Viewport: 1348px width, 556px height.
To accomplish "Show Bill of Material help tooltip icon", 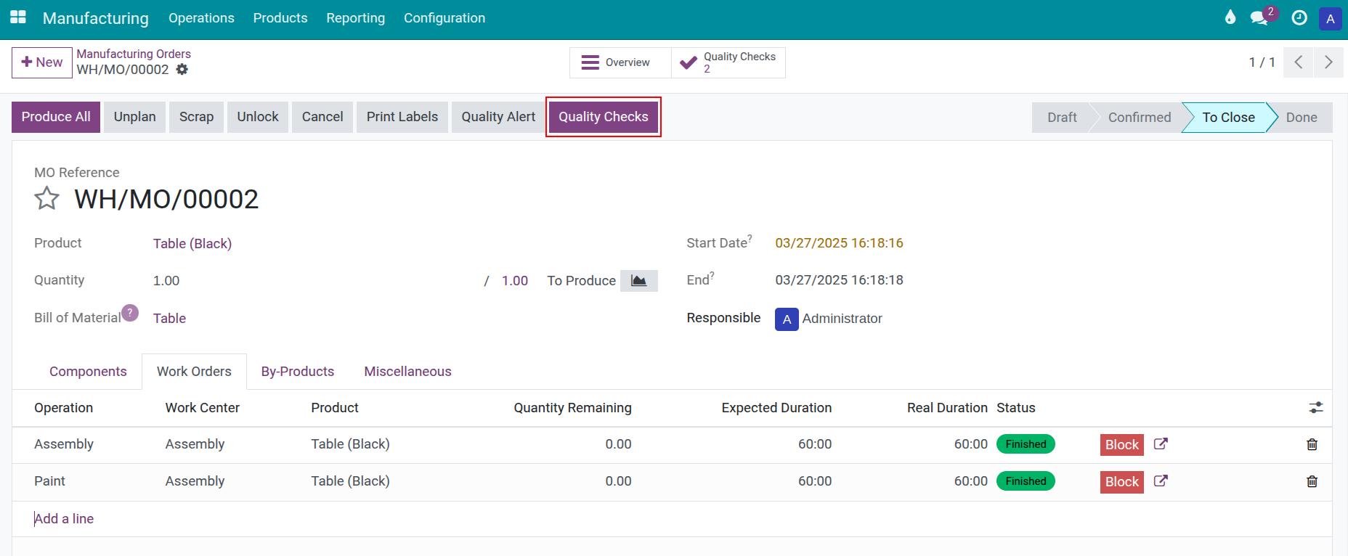I will [130, 313].
